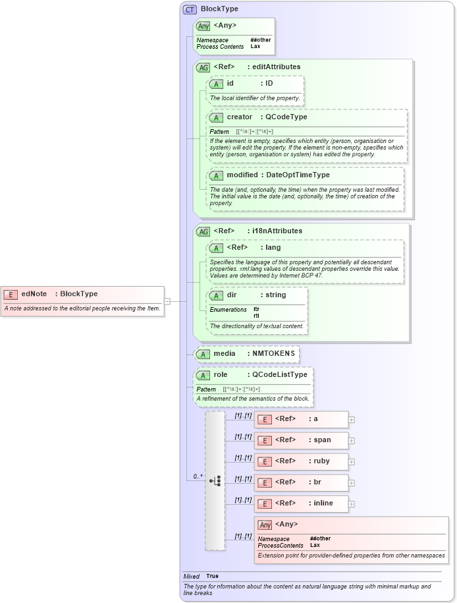The width and height of the screenshot is (457, 603).
Task: Select the string type of dir
Action: coord(276,295)
